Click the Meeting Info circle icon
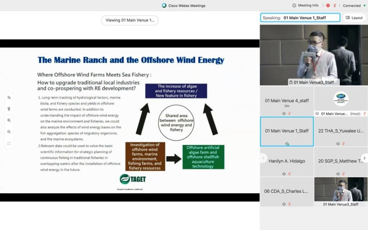368x230 pixels. [294, 6]
